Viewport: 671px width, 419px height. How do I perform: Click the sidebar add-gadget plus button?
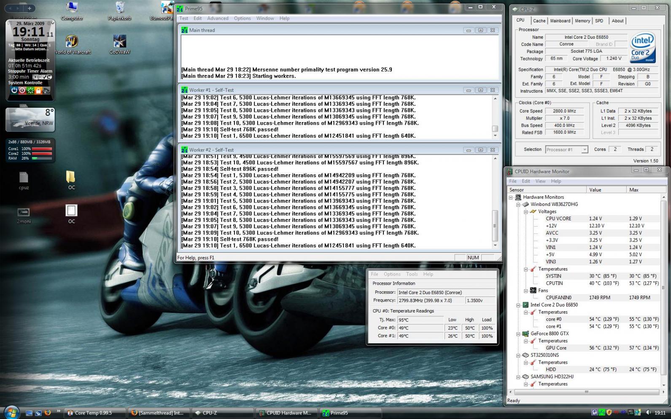click(30, 8)
